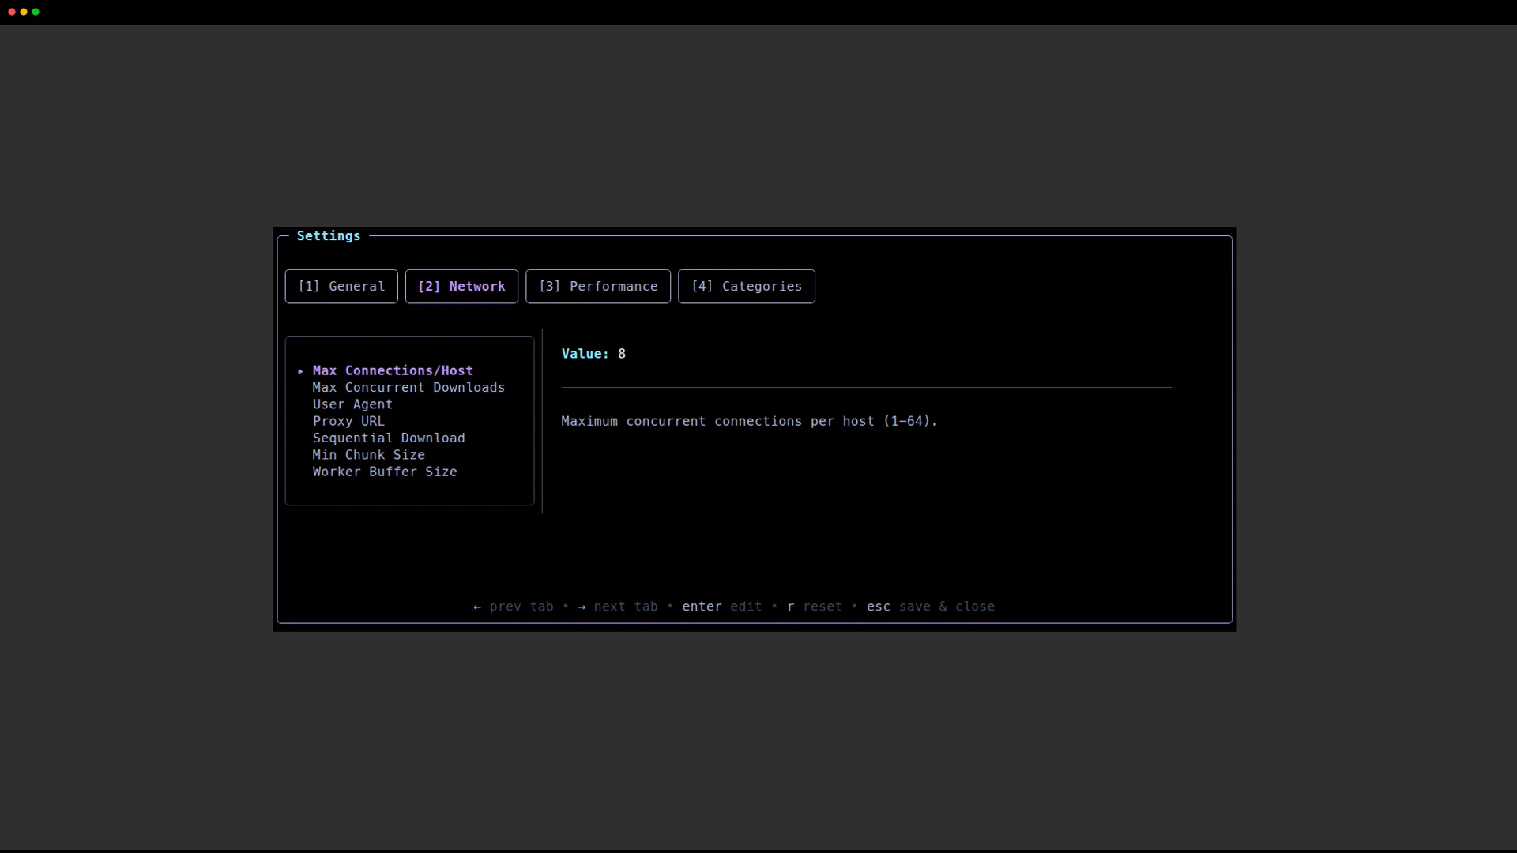The width and height of the screenshot is (1517, 853).
Task: Click the Value: 8 field to edit
Action: coord(593,353)
